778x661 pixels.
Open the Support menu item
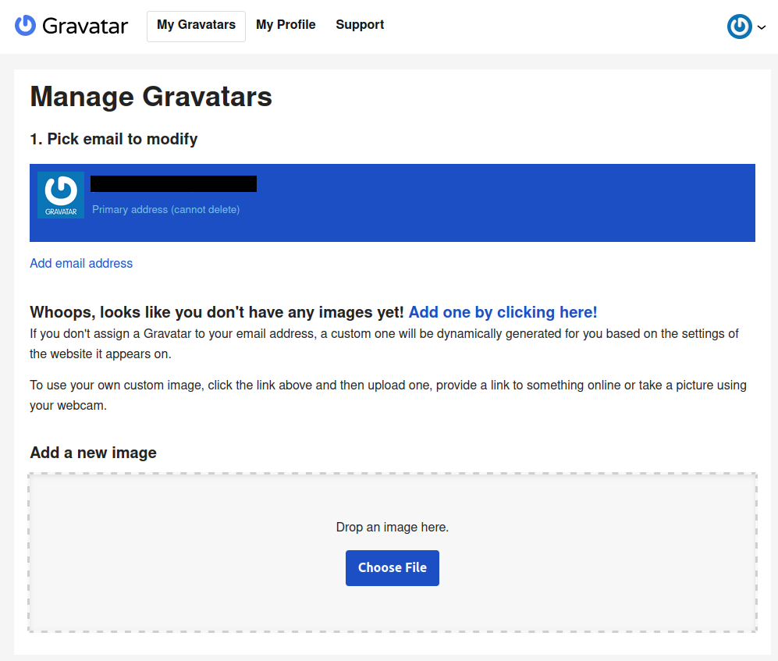coord(360,25)
